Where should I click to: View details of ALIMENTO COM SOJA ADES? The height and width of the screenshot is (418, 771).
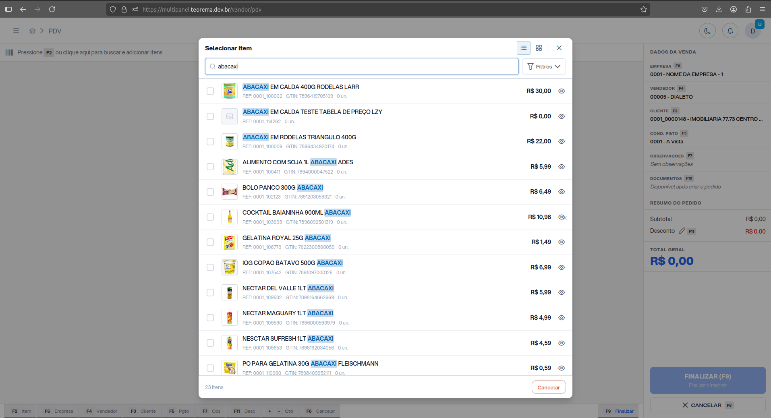562,167
